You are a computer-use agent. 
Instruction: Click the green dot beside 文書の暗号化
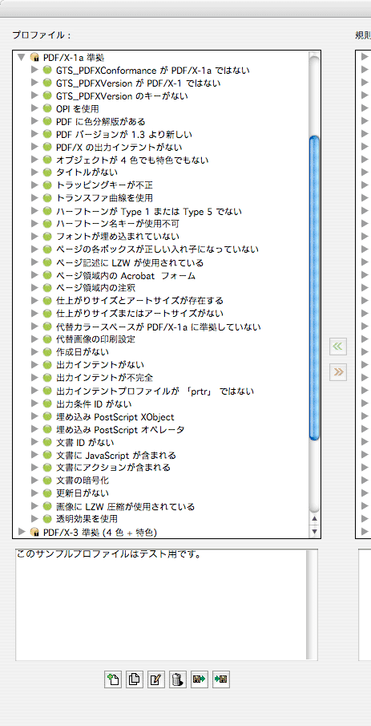(46, 481)
